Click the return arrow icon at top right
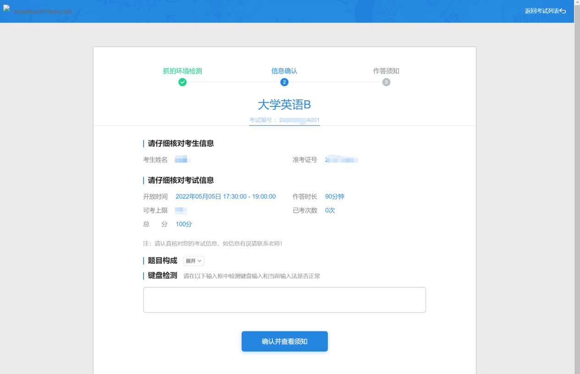The width and height of the screenshot is (580, 374). [x=563, y=11]
